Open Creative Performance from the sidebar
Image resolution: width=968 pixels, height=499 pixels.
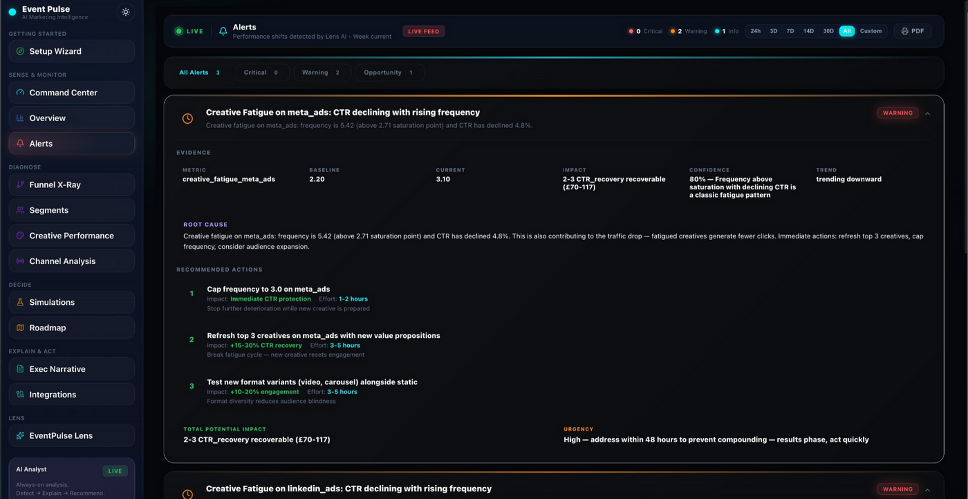click(71, 235)
